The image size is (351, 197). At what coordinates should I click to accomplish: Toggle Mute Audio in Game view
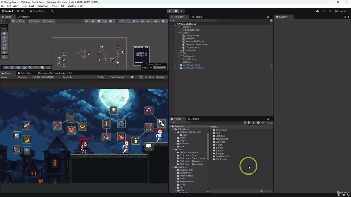pyautogui.click(x=141, y=77)
